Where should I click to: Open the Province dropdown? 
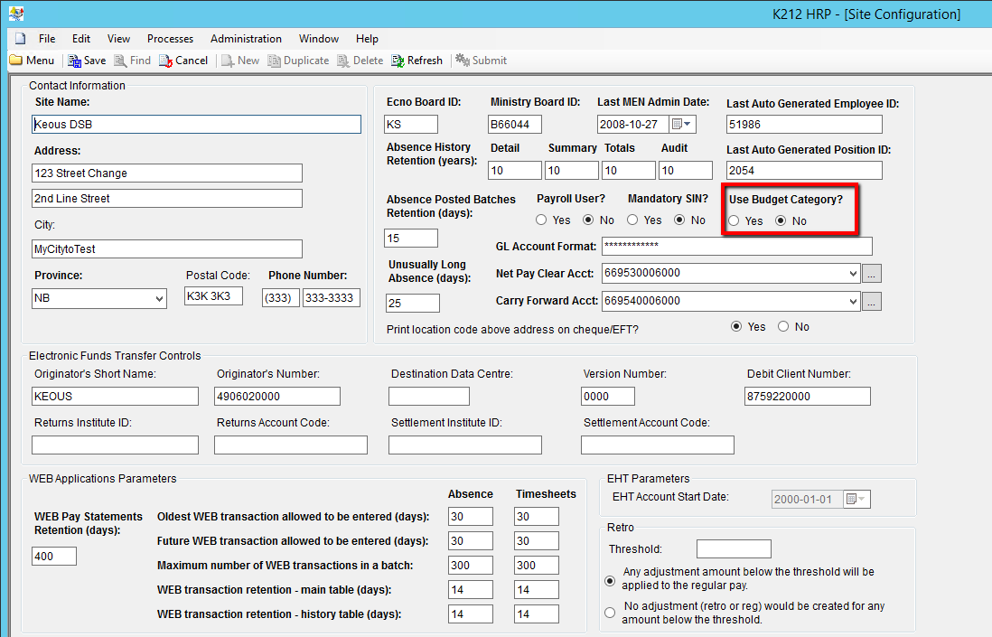pos(159,299)
